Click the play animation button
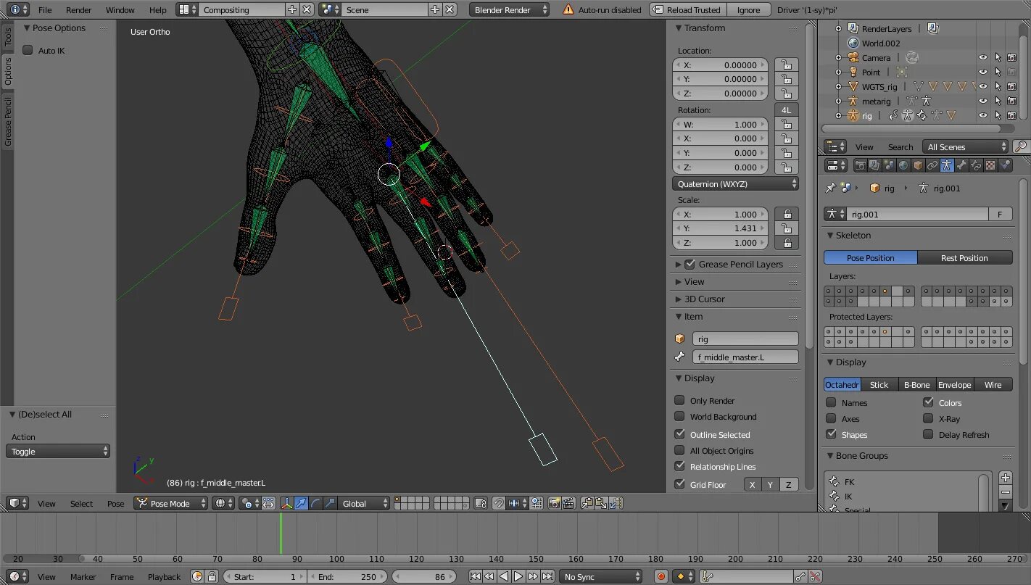Screen dimensions: 1031x585 (518, 577)
